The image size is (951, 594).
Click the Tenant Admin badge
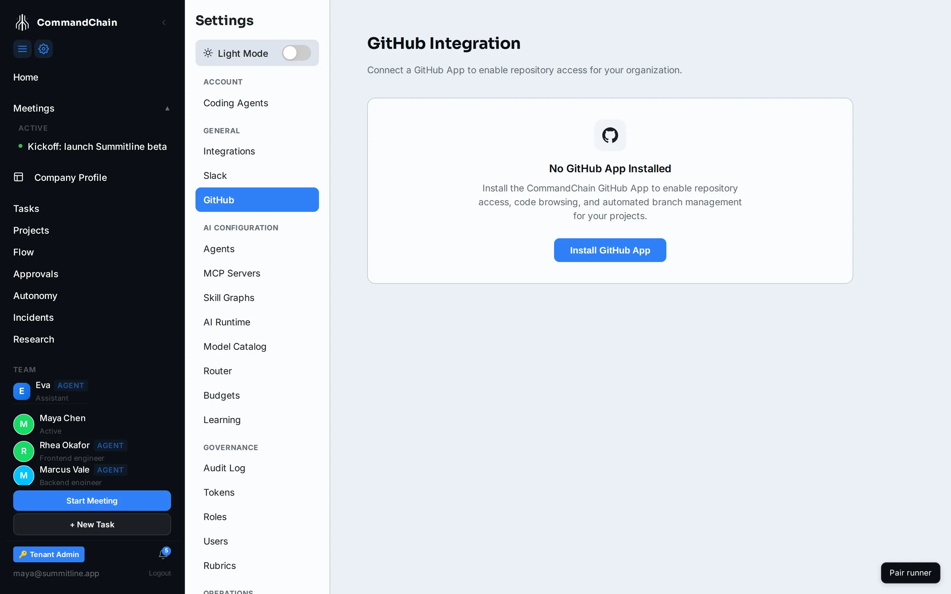tap(49, 554)
